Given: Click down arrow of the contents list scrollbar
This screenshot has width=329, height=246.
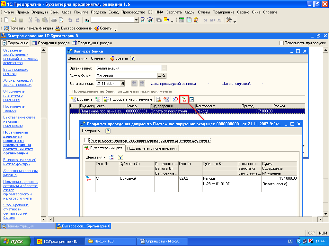Looking at the screenshot, I should [43, 219].
